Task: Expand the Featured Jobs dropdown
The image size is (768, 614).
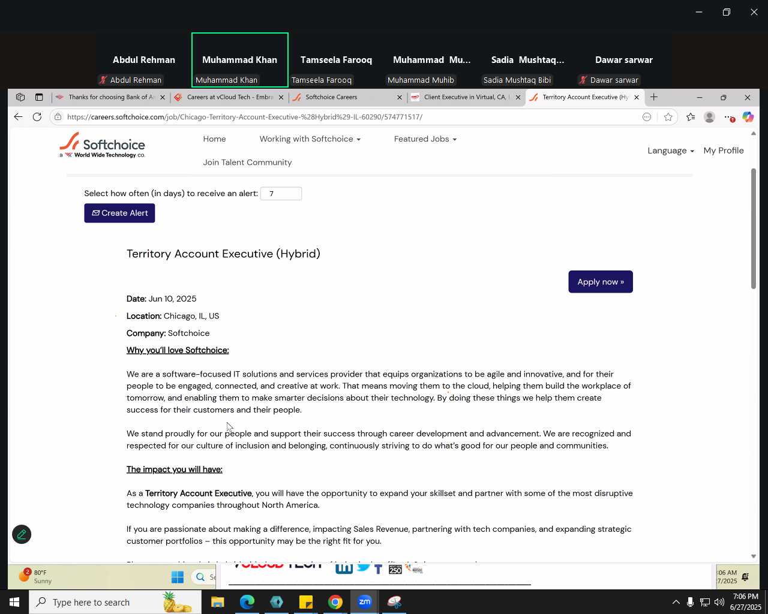Action: coord(425,139)
